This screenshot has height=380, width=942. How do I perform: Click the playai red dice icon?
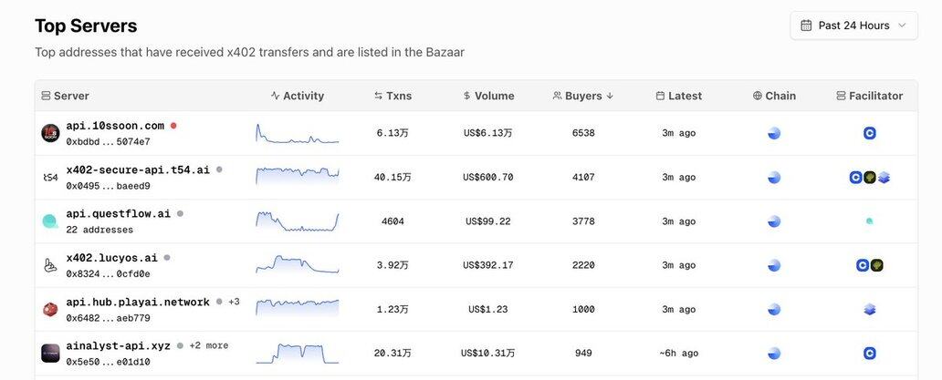(x=50, y=310)
